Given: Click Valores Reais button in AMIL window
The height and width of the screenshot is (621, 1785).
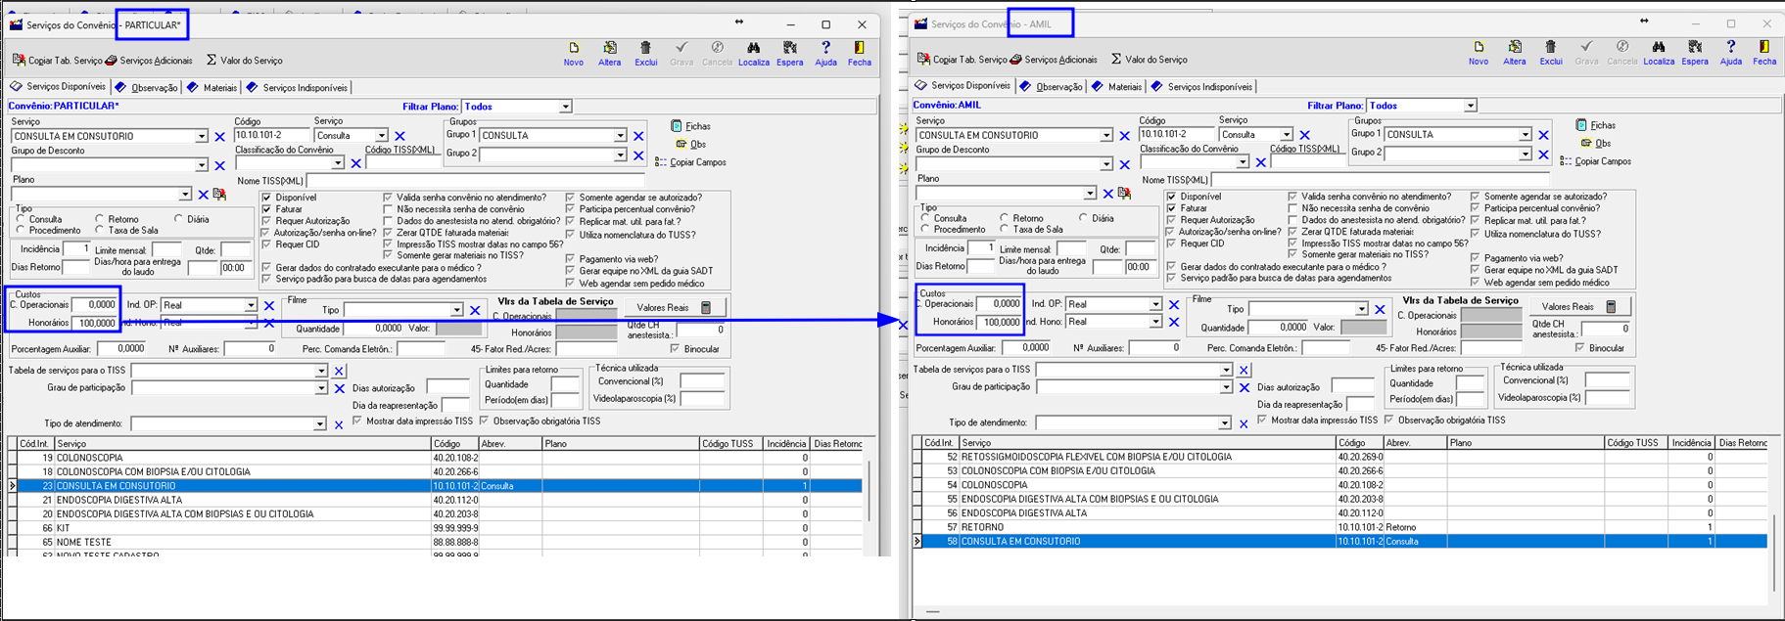Looking at the screenshot, I should point(1578,307).
